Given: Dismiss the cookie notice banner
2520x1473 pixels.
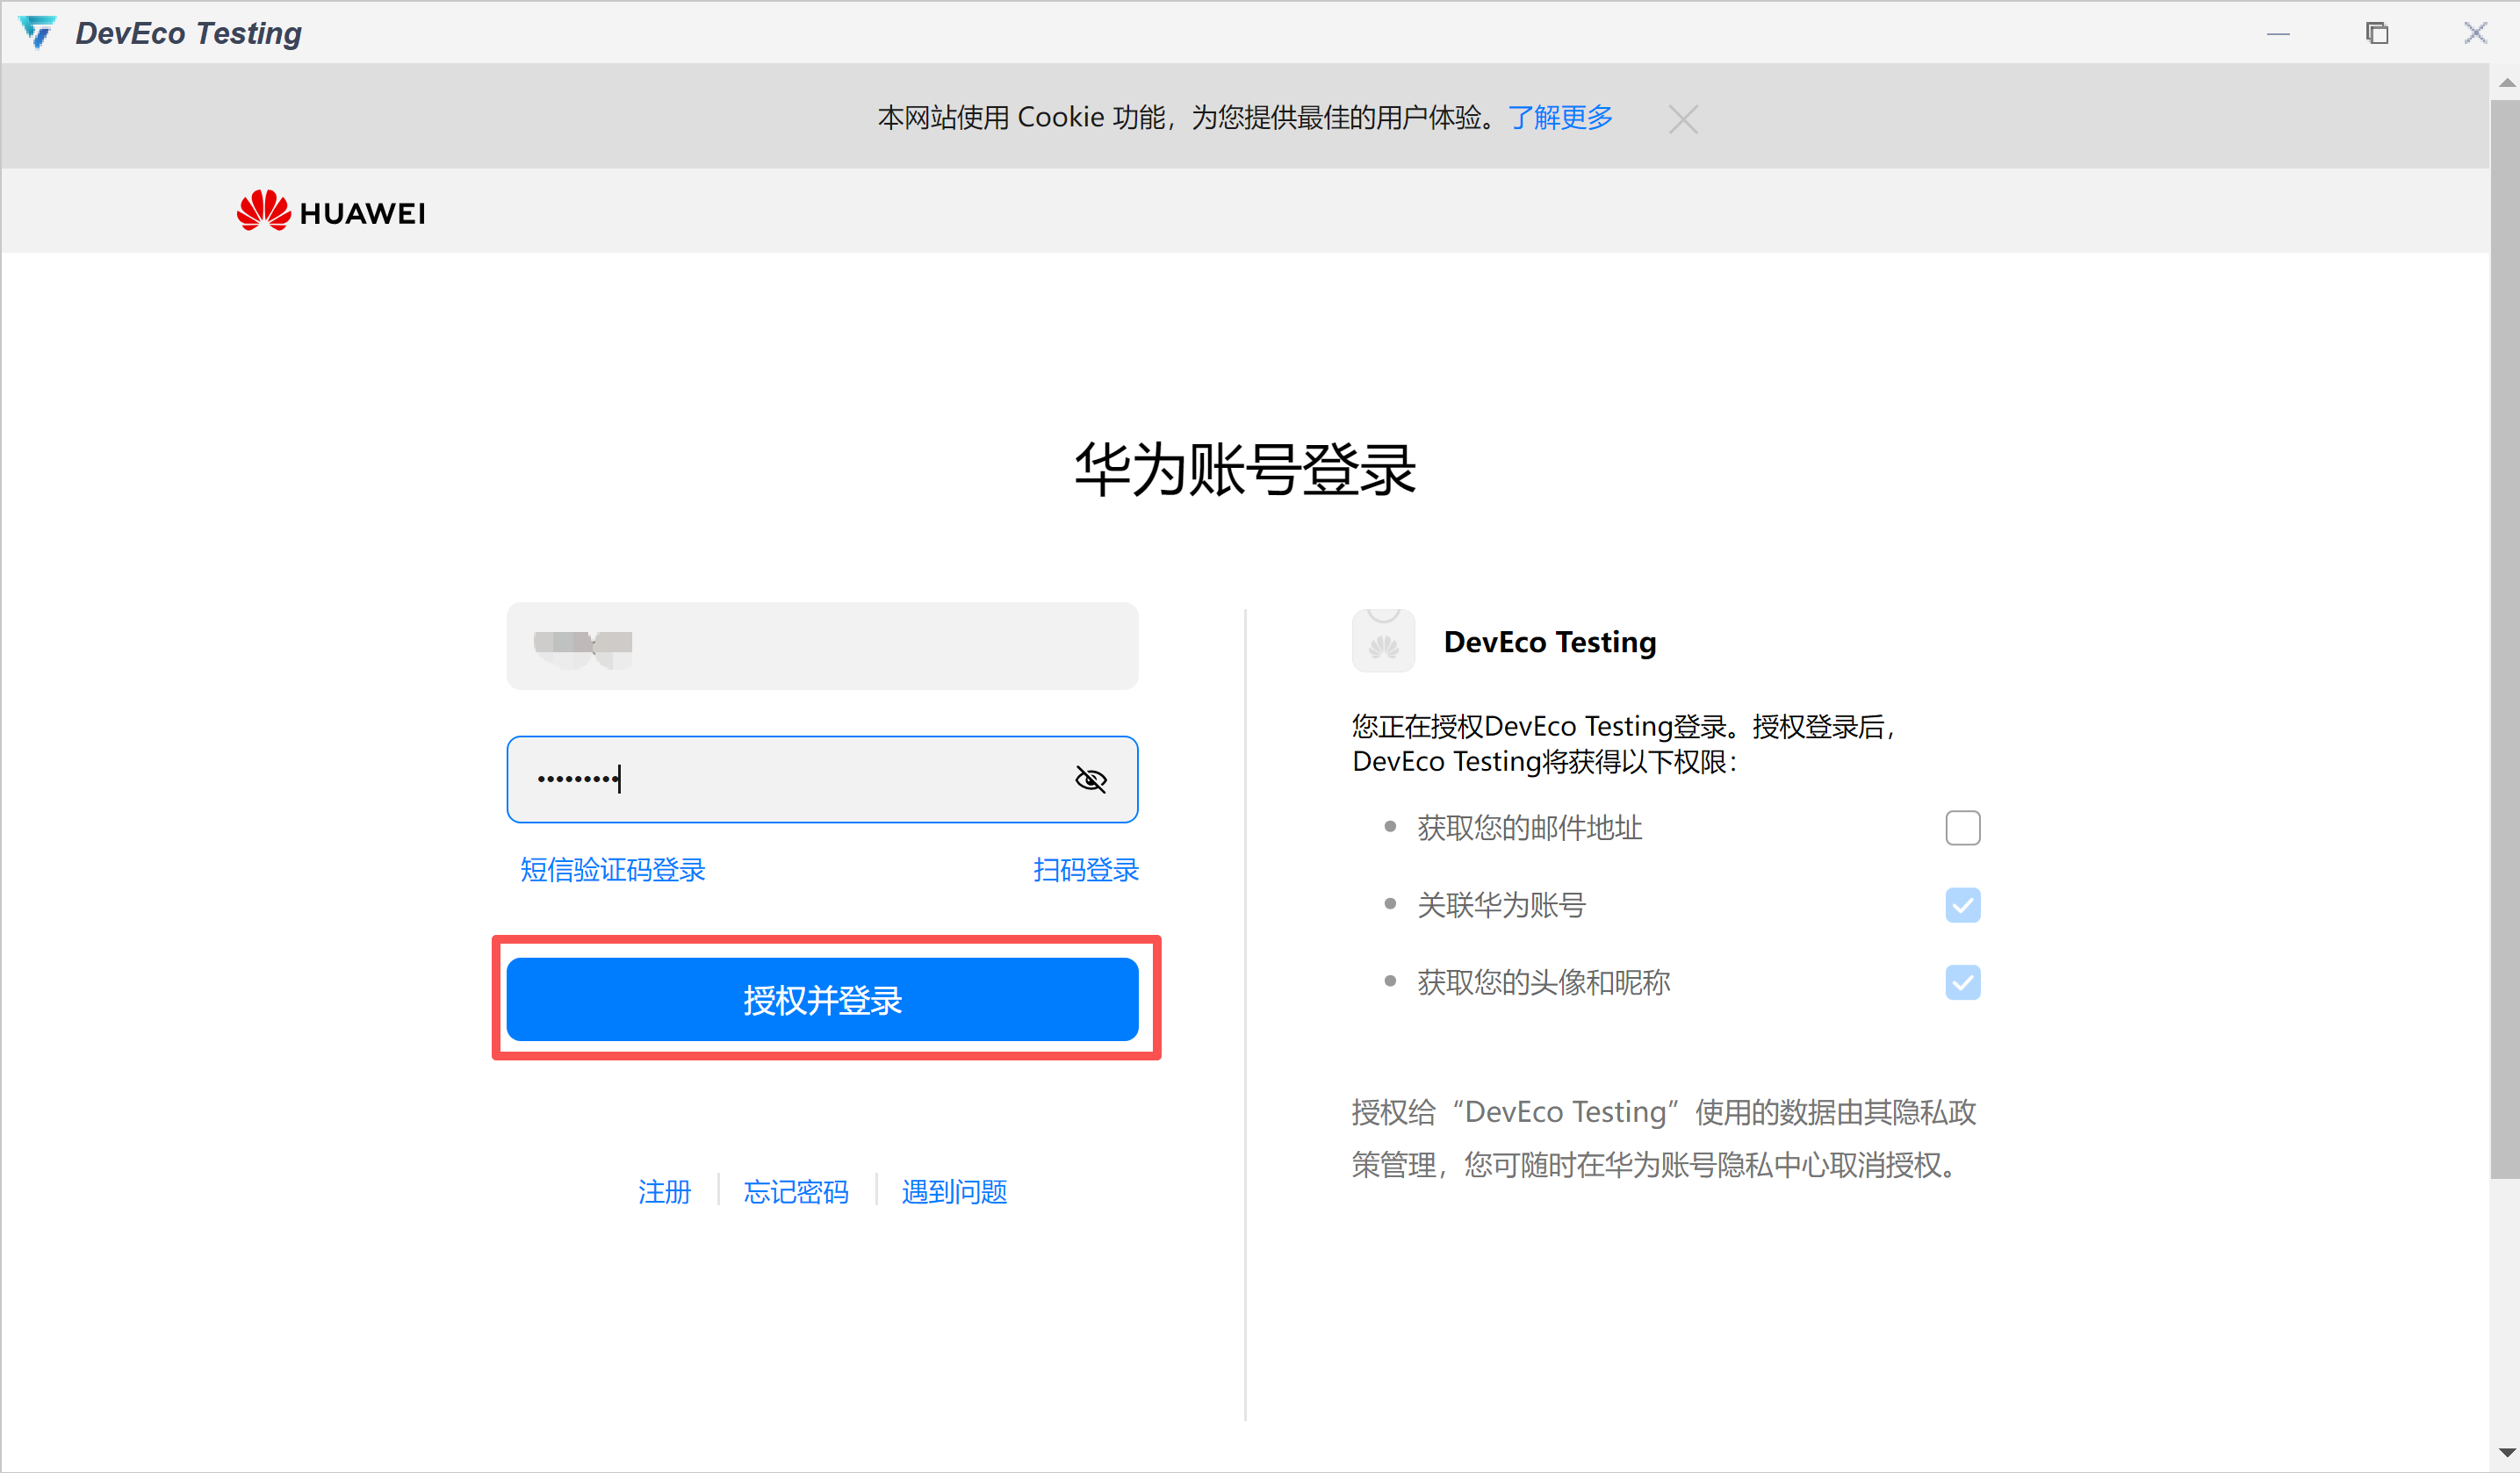Looking at the screenshot, I should 1683,120.
